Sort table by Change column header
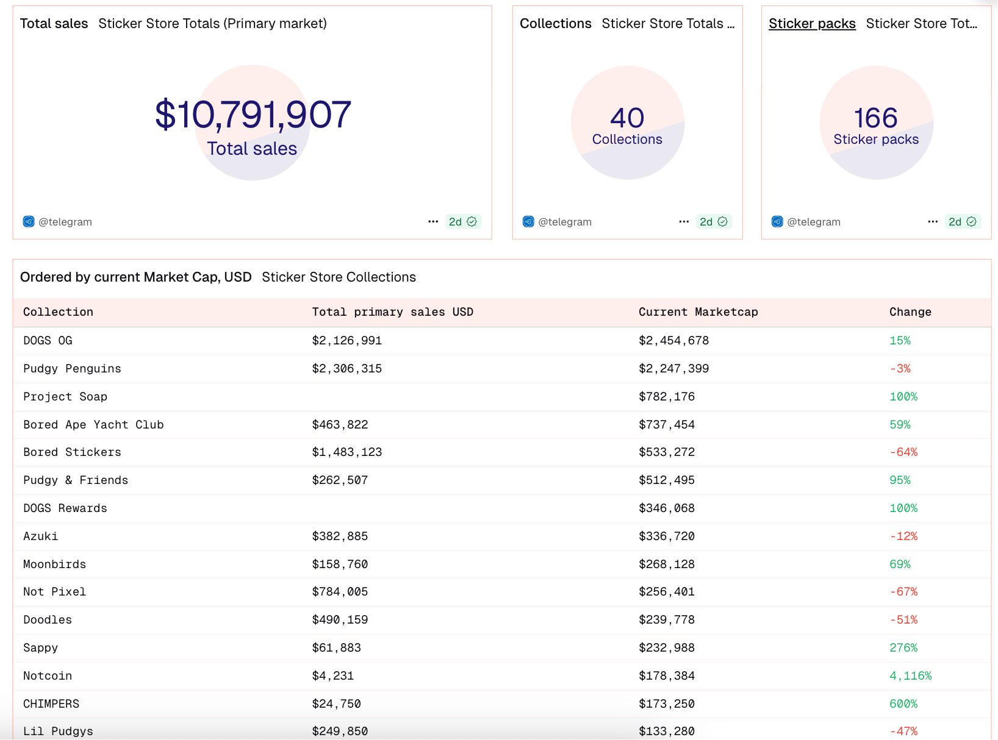This screenshot has height=740, width=998. click(x=910, y=312)
